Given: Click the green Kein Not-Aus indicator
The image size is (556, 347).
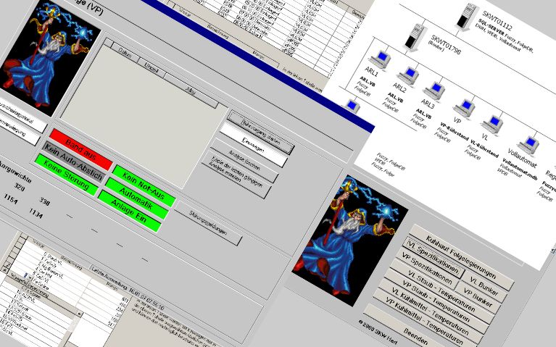Looking at the screenshot, I should pyautogui.click(x=144, y=185).
